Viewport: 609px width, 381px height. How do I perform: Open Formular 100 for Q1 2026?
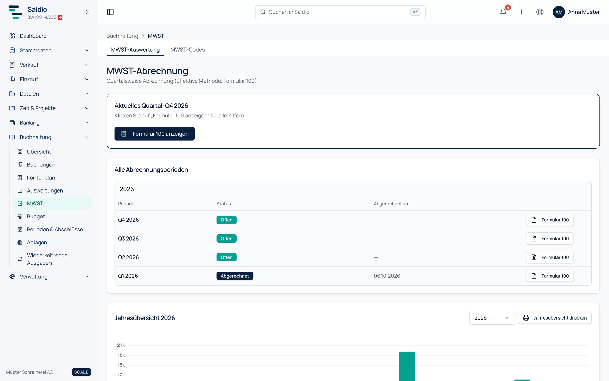click(550, 276)
